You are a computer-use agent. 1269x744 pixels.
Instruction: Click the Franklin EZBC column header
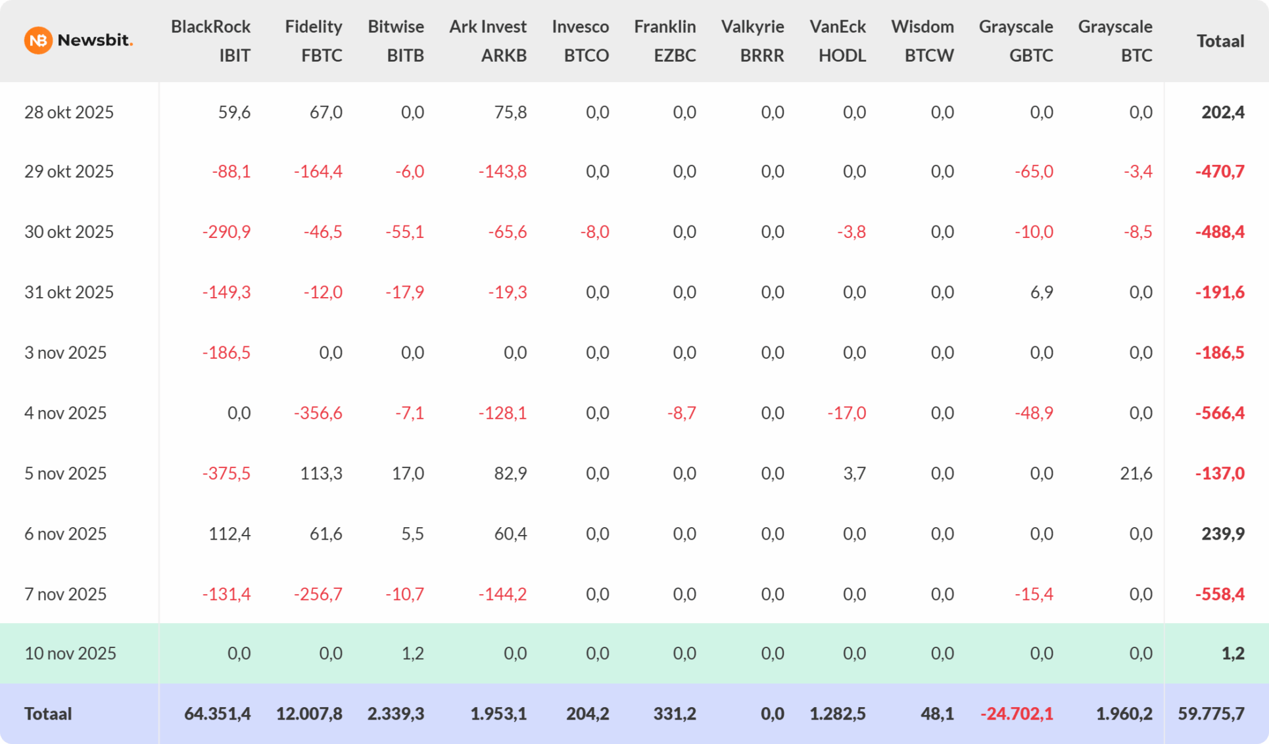pyautogui.click(x=665, y=41)
